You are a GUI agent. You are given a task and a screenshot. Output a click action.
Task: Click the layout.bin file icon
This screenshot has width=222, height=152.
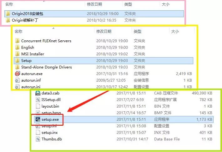[38, 106]
